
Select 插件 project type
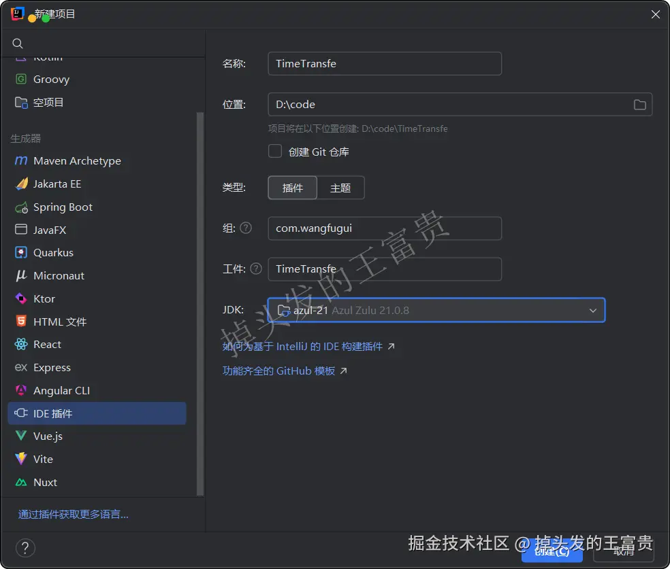pyautogui.click(x=293, y=188)
